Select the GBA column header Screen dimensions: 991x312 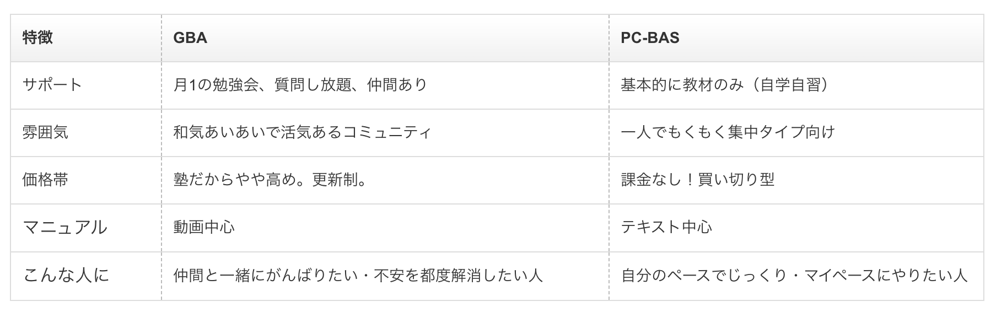(190, 38)
